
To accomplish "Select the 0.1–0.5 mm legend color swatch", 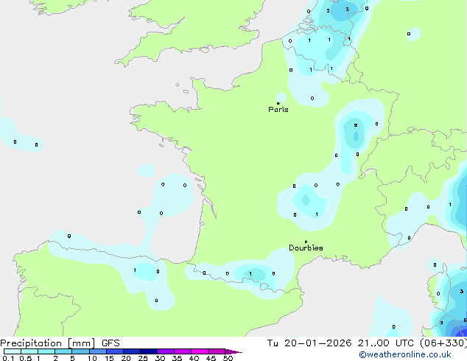I will 13,351.
